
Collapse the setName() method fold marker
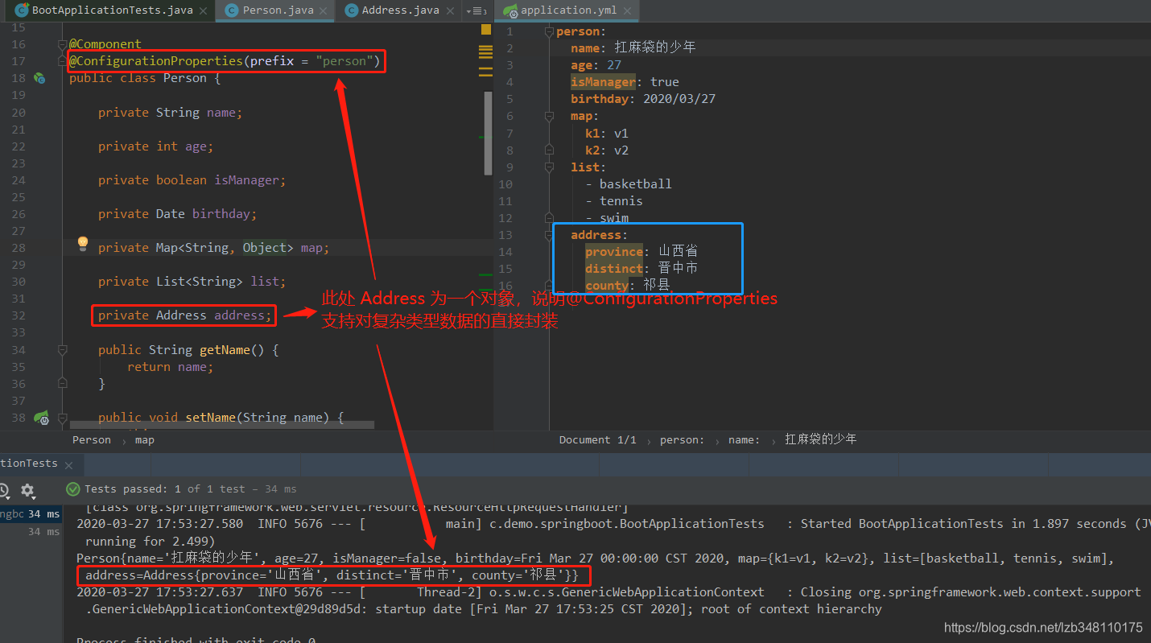[62, 418]
